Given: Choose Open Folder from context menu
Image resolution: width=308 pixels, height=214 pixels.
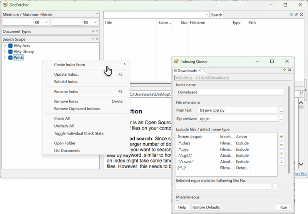Looking at the screenshot, I should (x=86, y=143).
